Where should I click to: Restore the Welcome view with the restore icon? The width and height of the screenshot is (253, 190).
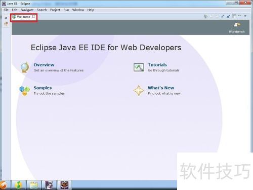click(245, 16)
